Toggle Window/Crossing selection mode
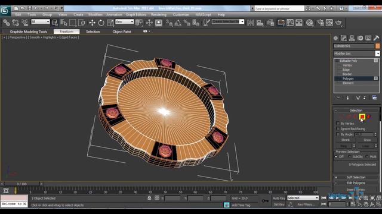 tap(82, 23)
